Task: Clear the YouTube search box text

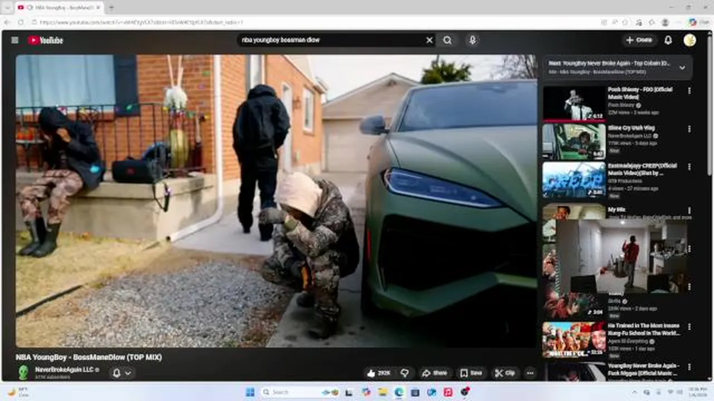Action: 430,40
